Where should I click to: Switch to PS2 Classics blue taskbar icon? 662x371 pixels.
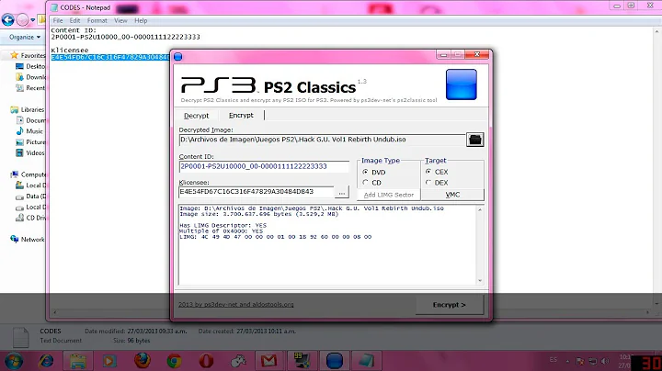[334, 361]
